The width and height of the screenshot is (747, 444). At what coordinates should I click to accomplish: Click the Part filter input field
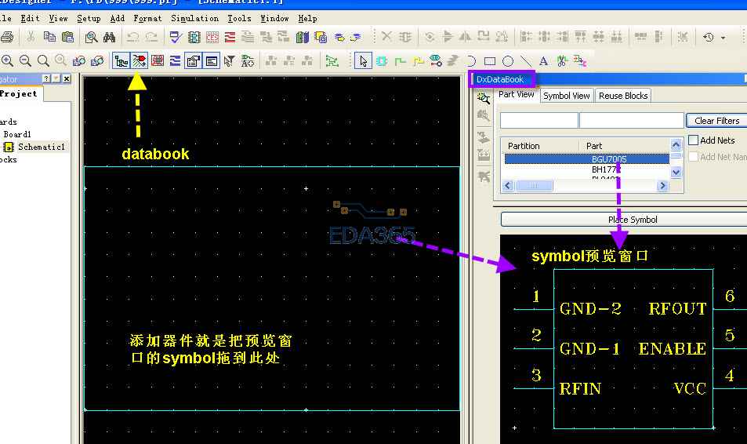632,120
